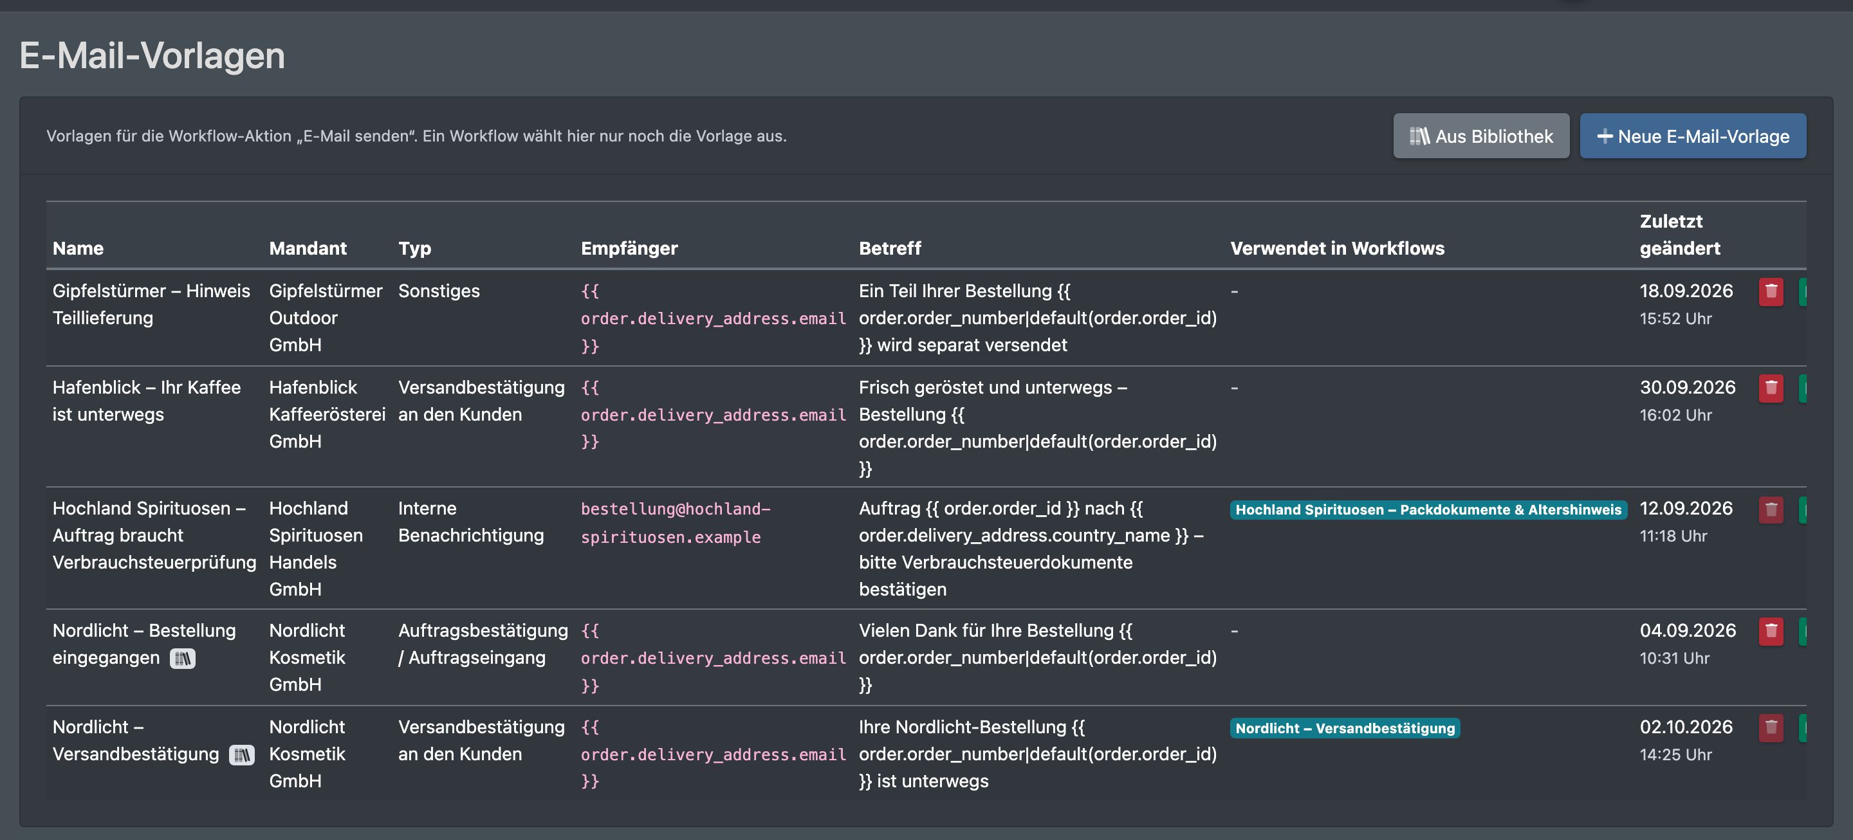Image resolution: width=1853 pixels, height=840 pixels.
Task: Click the date 18.09.2026
Action: click(1686, 291)
